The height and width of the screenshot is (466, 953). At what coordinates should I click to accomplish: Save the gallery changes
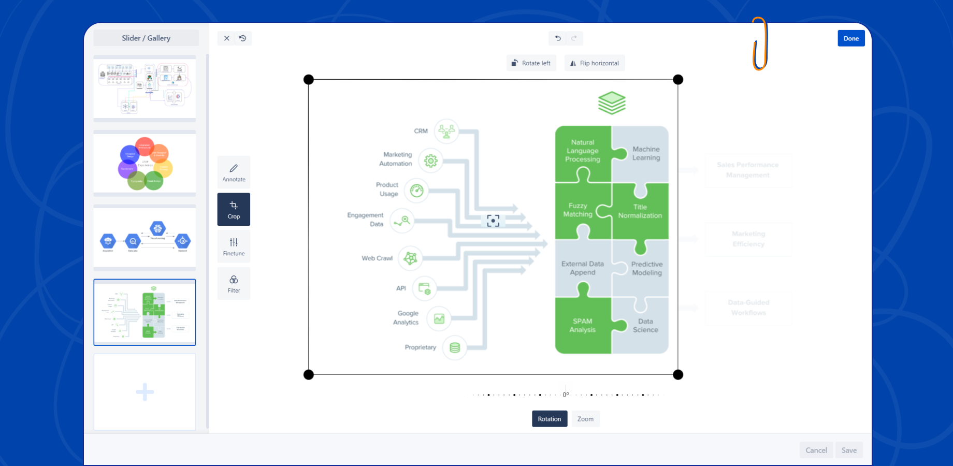click(x=849, y=450)
